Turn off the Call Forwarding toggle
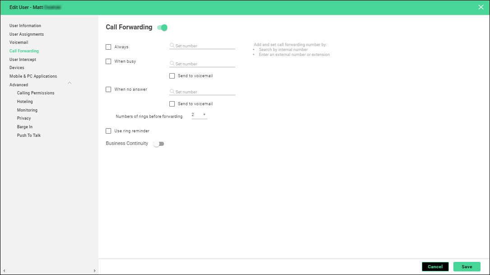The image size is (490, 275). click(x=162, y=28)
